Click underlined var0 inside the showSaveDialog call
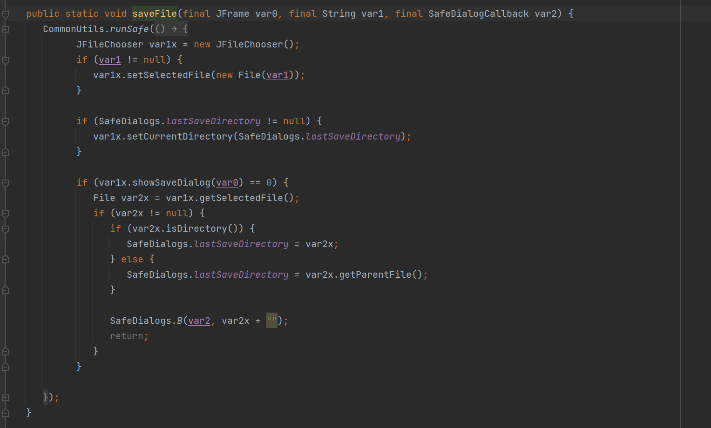 pyautogui.click(x=227, y=183)
